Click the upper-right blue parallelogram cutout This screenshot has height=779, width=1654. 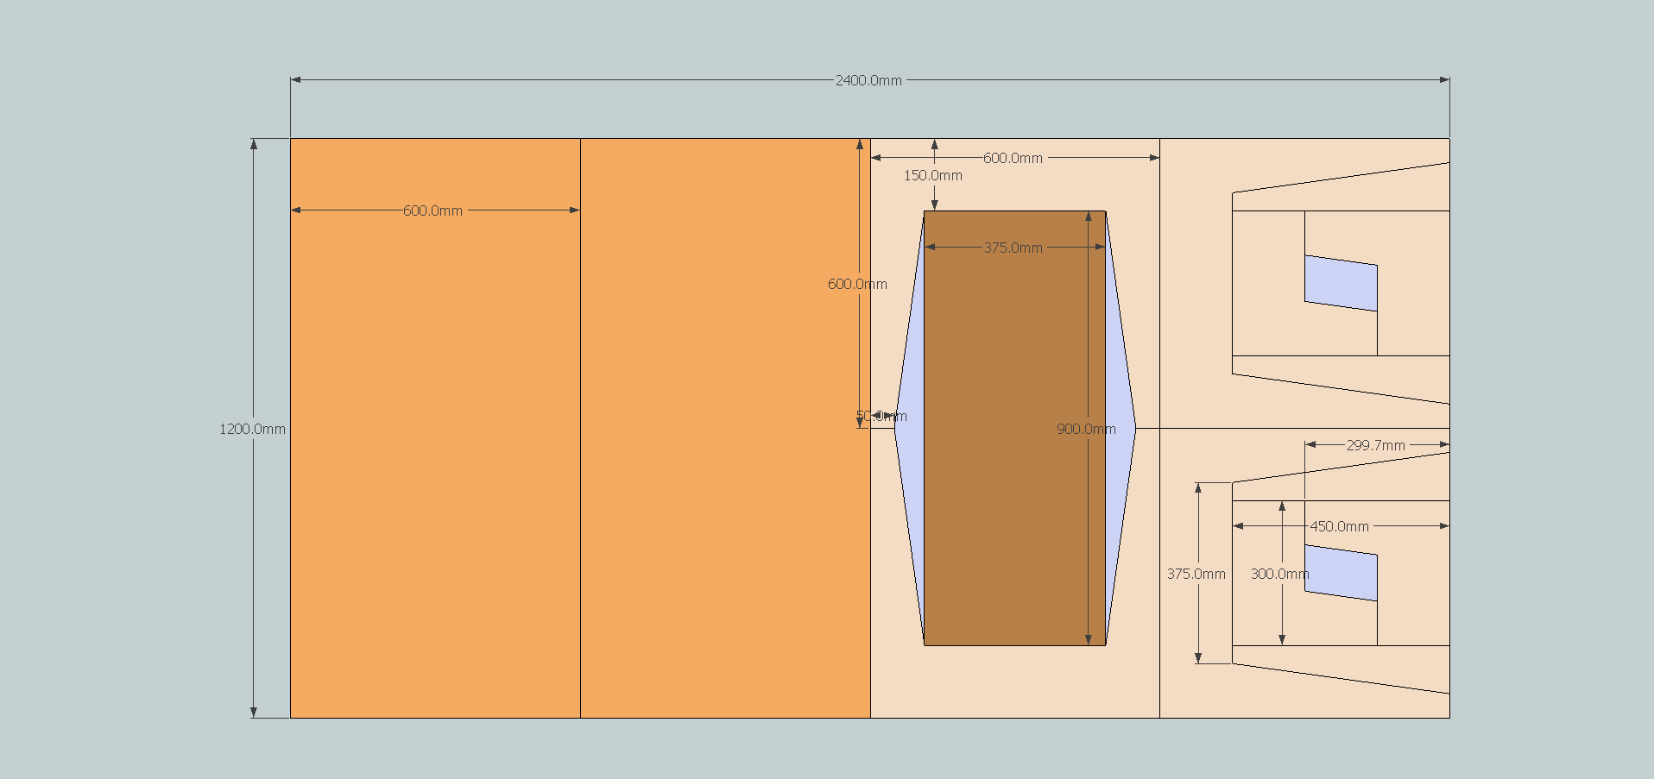1339,282
